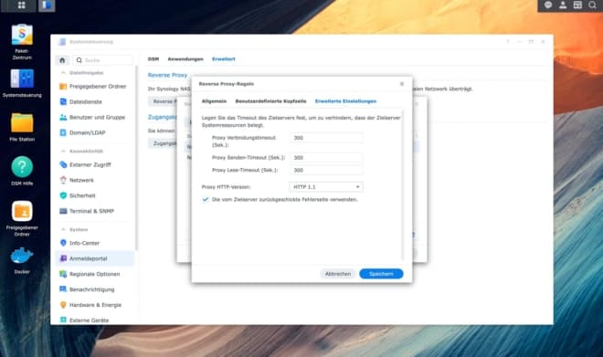Image resolution: width=603 pixels, height=357 pixels.
Task: Collapse the Konnektivität sidebar section
Action: pyautogui.click(x=63, y=151)
